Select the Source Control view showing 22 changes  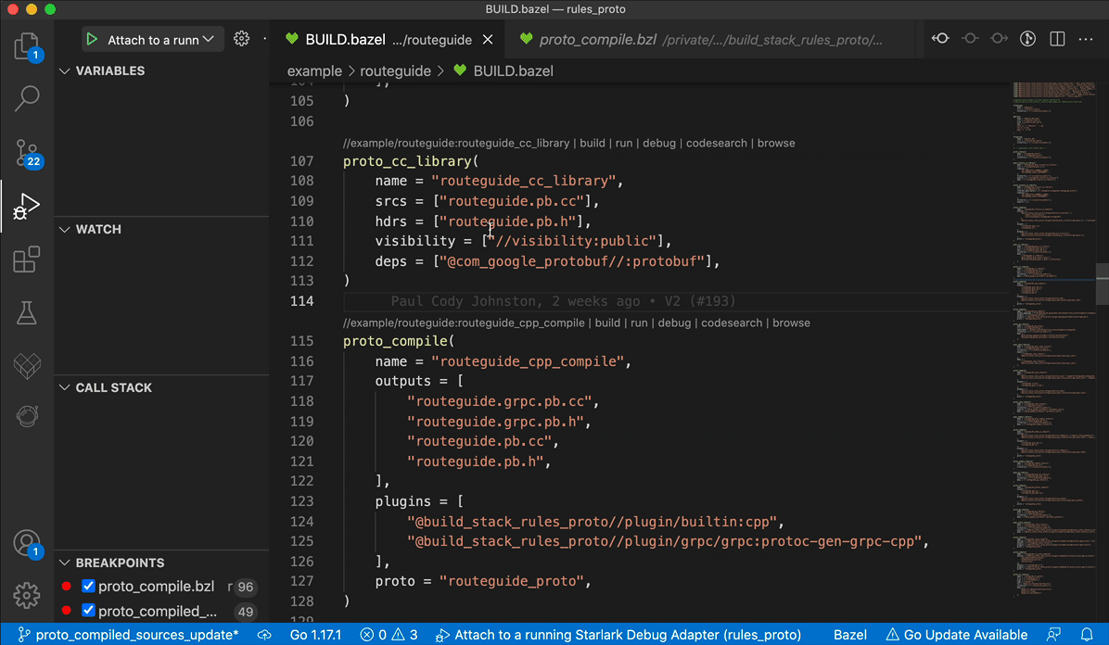click(27, 152)
